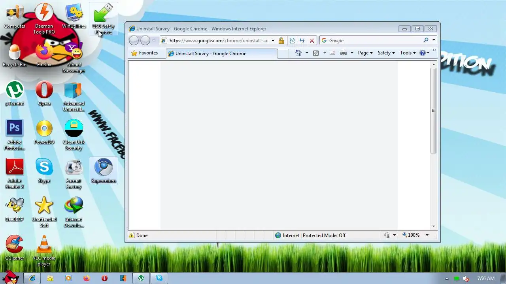Select the Daemon Tools PRO desktop icon
Viewport: 506px width, 284px height.
pos(44,19)
